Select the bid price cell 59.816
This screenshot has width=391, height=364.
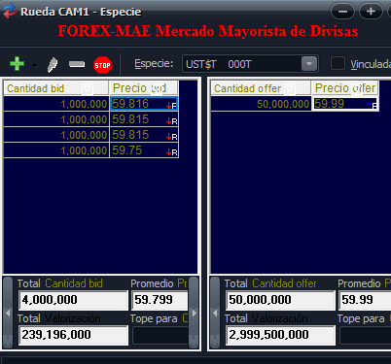[144, 104]
